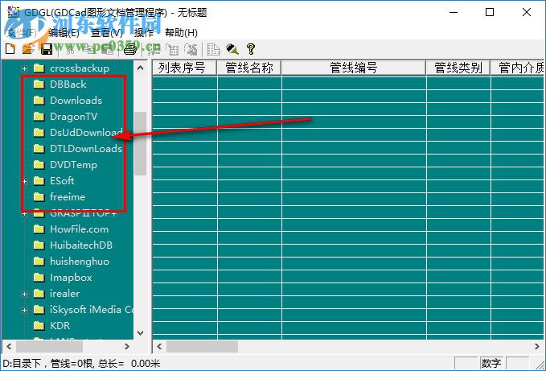
Task: Click the folder tree scroll-left arrow
Action: (9, 347)
